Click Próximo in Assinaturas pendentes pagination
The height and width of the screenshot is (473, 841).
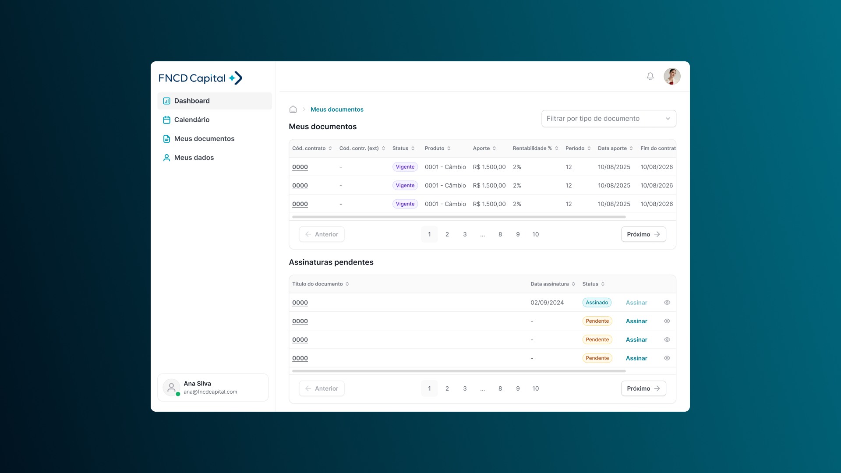point(643,388)
